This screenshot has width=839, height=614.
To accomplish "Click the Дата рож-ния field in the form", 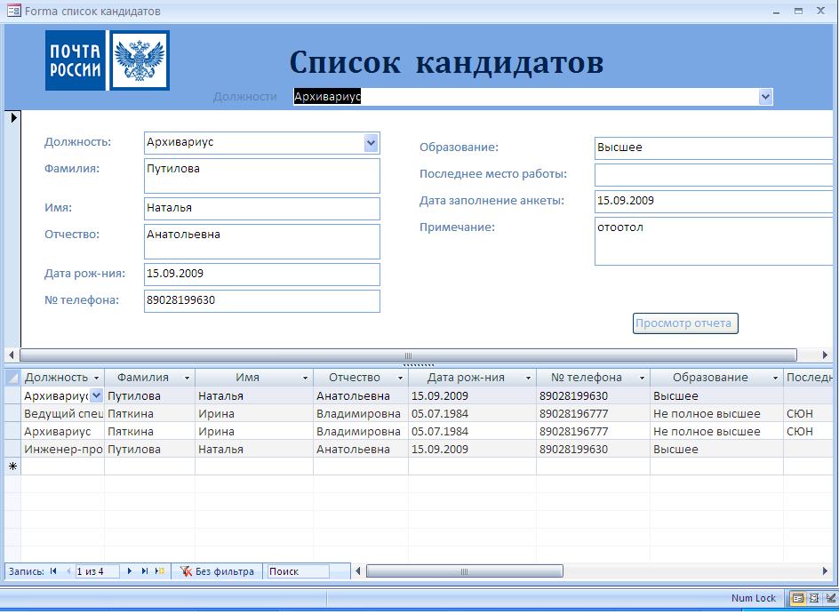I will 262,275.
